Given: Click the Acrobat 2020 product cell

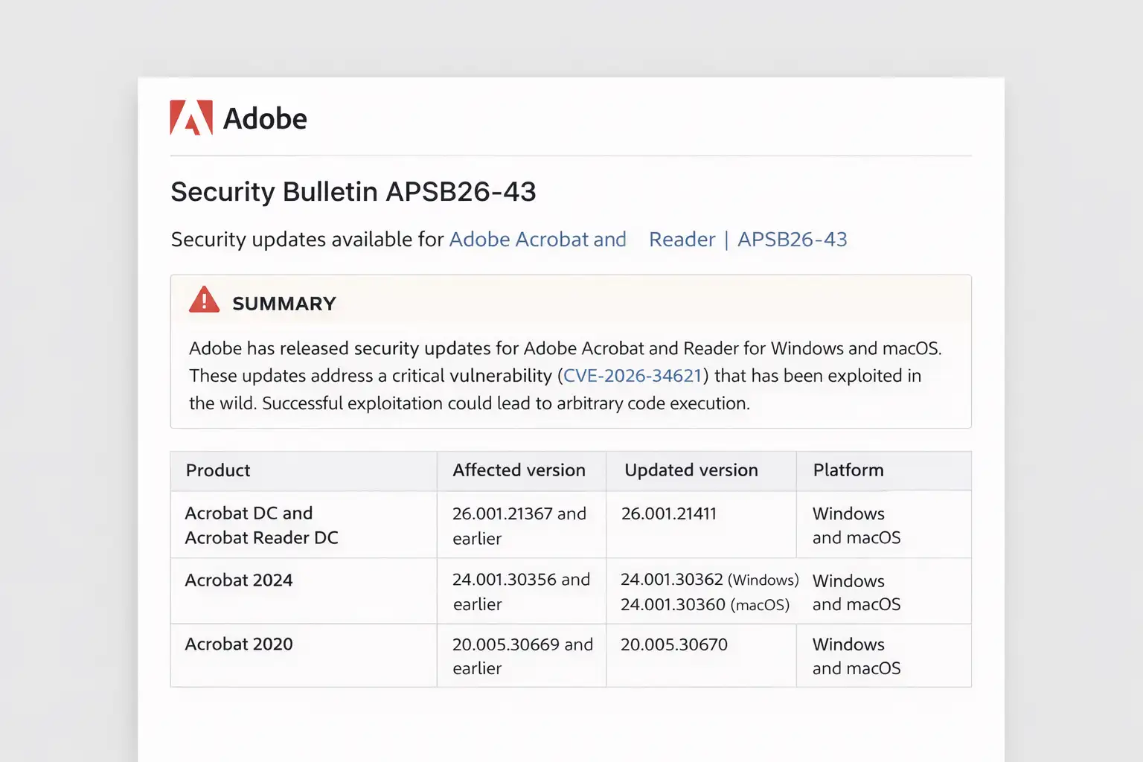Looking at the screenshot, I should (238, 644).
